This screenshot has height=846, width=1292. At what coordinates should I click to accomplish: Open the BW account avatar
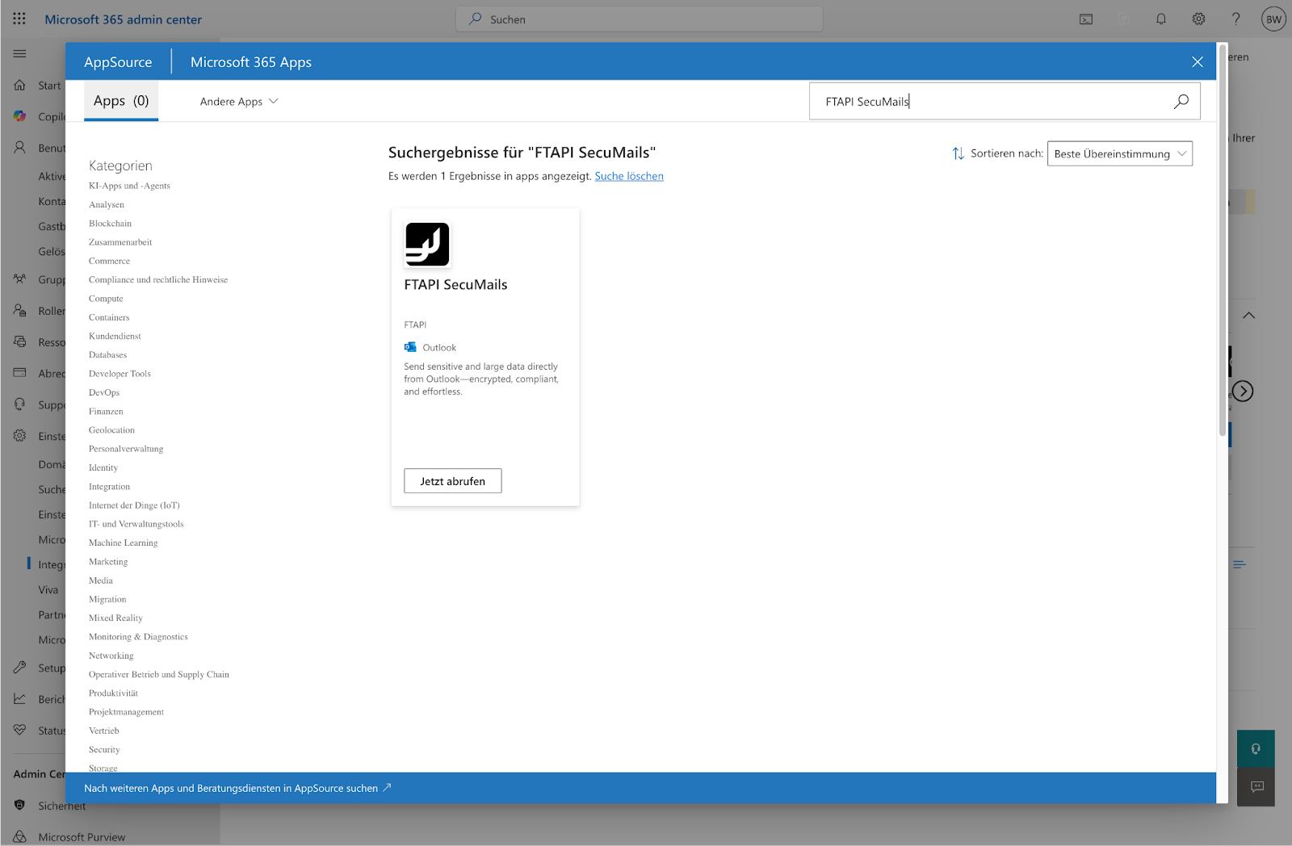pyautogui.click(x=1273, y=19)
